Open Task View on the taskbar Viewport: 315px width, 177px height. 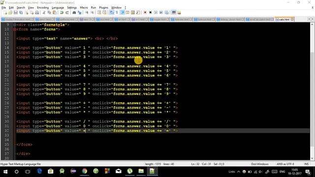coord(28,172)
